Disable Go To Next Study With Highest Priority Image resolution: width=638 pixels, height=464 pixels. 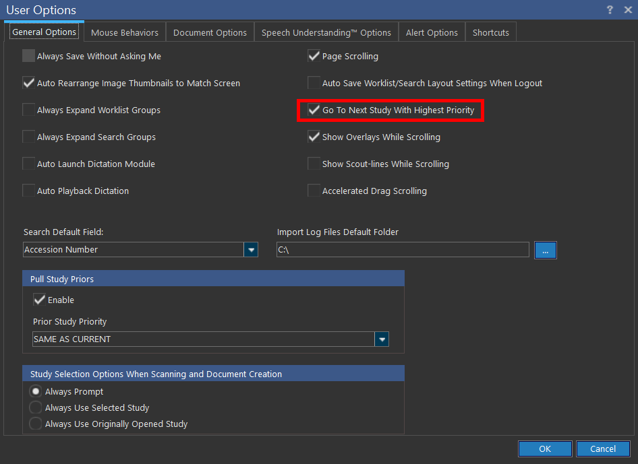pos(314,110)
